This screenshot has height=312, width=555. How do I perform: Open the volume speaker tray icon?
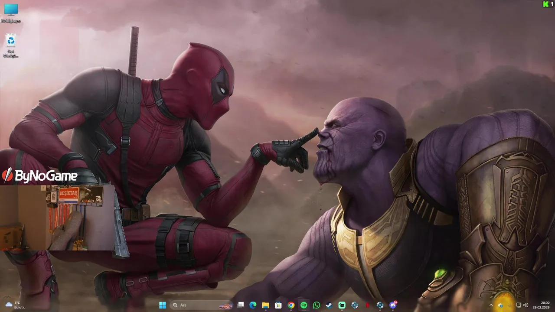pyautogui.click(x=526, y=305)
